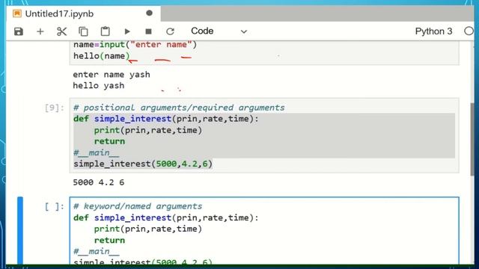Save the notebook with the floppy disk icon

tap(19, 31)
